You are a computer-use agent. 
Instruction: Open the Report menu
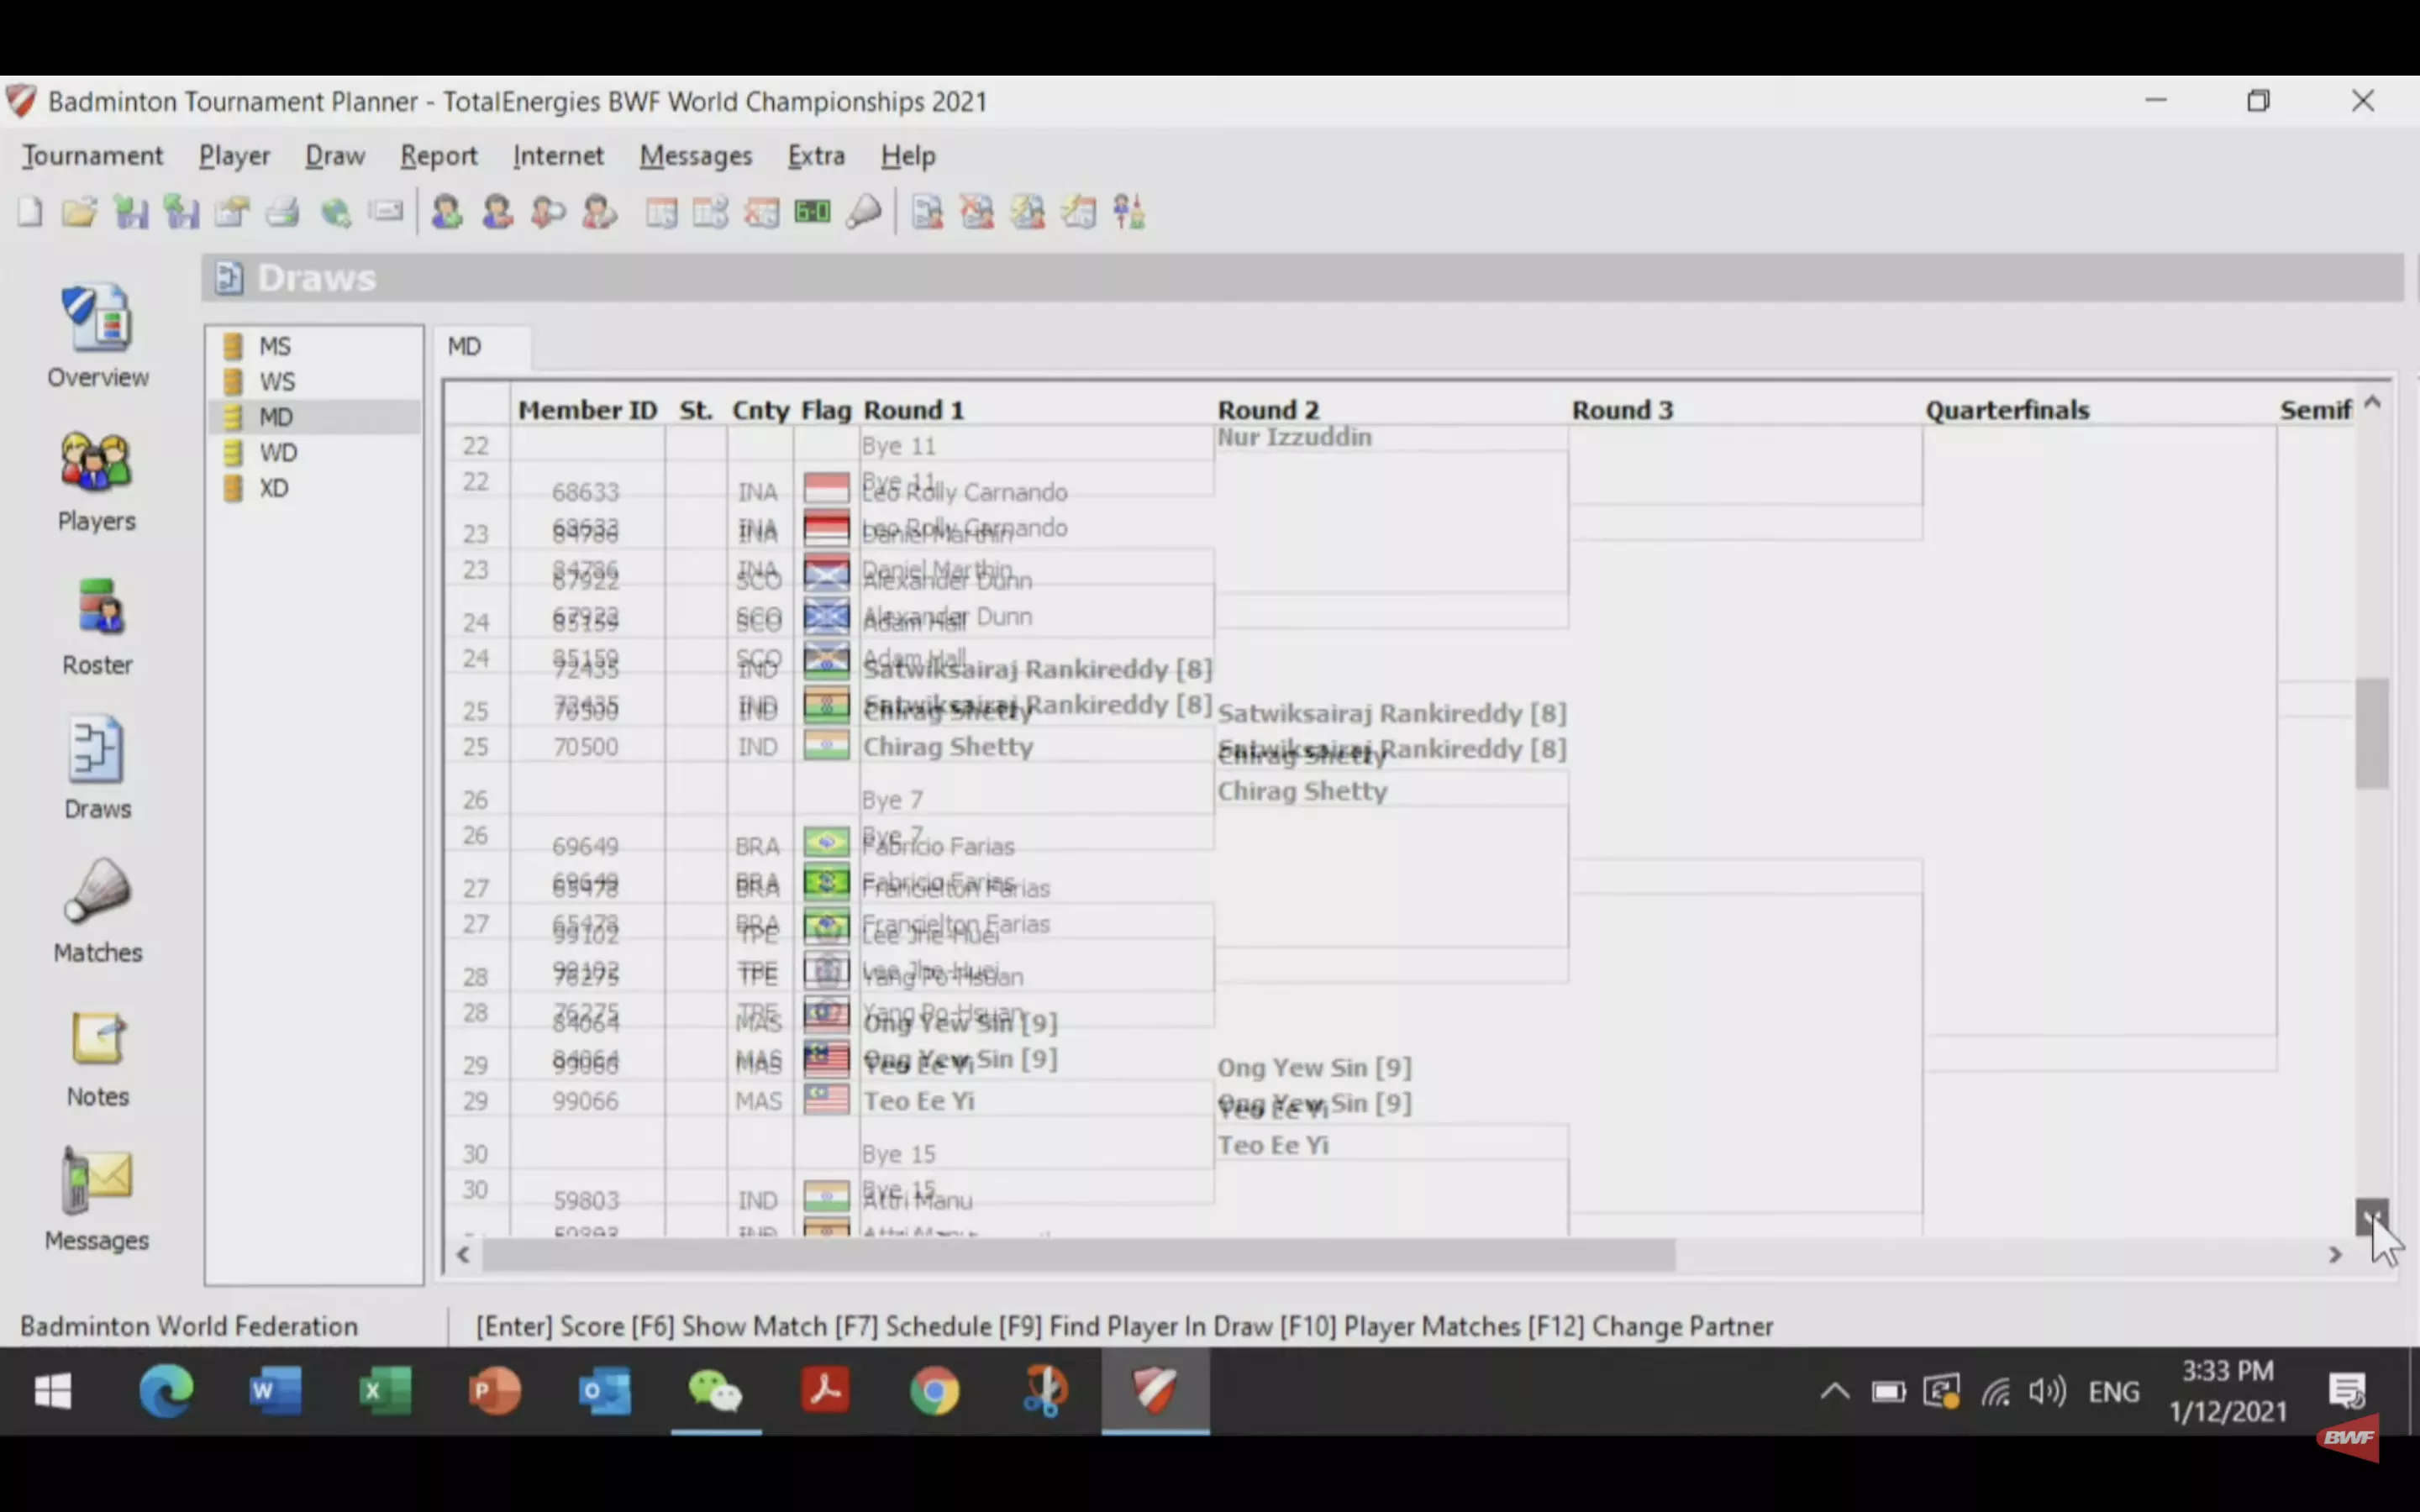pyautogui.click(x=438, y=156)
